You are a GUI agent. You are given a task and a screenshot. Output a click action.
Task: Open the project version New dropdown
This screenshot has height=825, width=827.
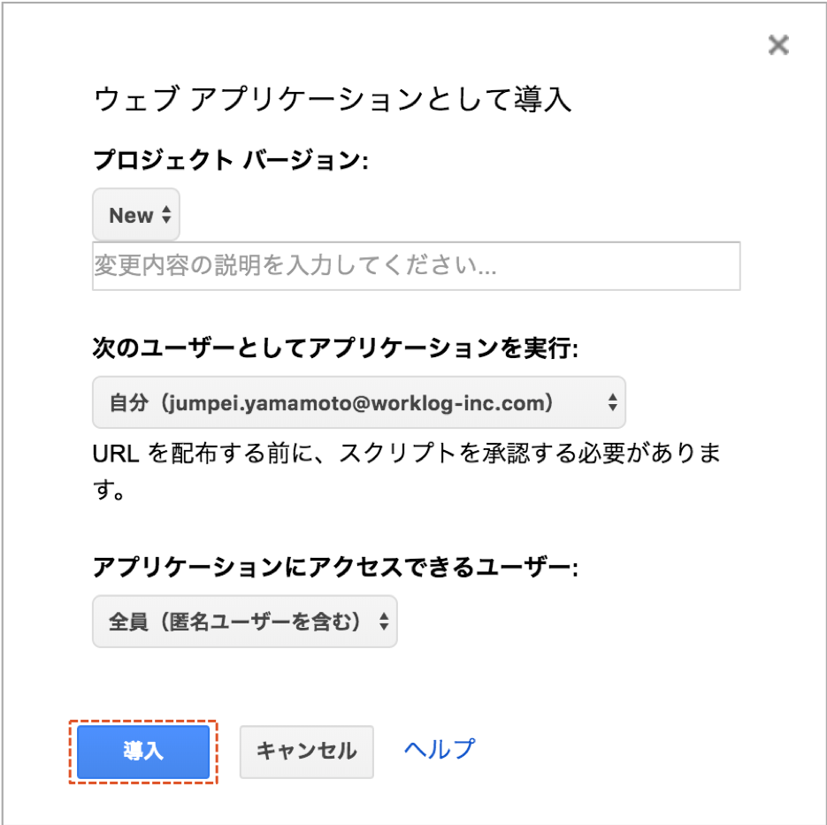coord(136,215)
